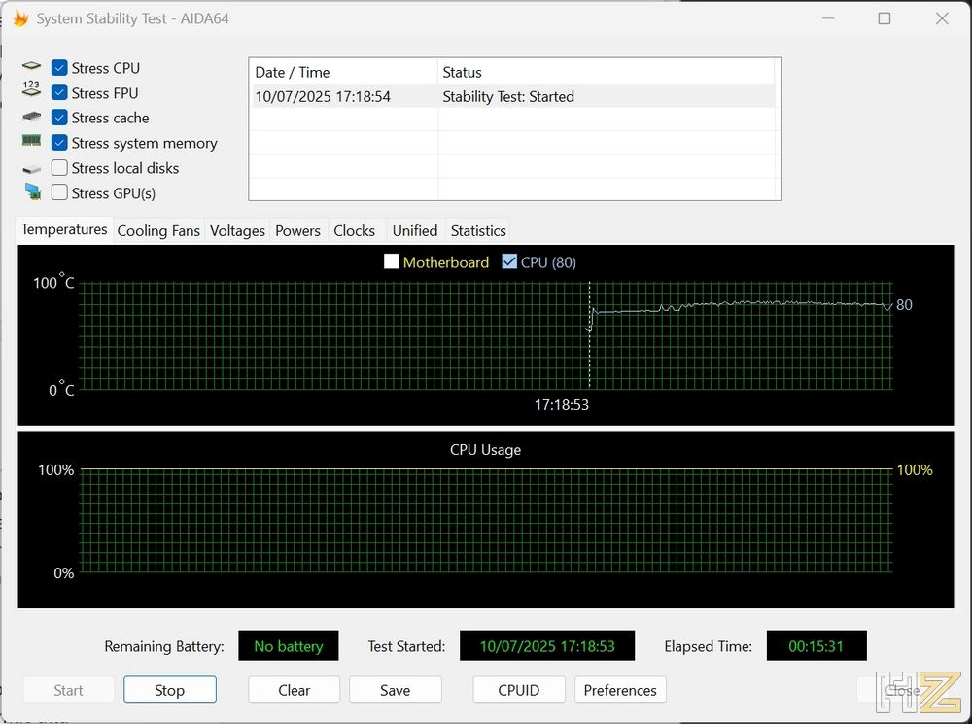972x724 pixels.
Task: Click the 0% label on CPU Usage graph
Action: pos(64,572)
